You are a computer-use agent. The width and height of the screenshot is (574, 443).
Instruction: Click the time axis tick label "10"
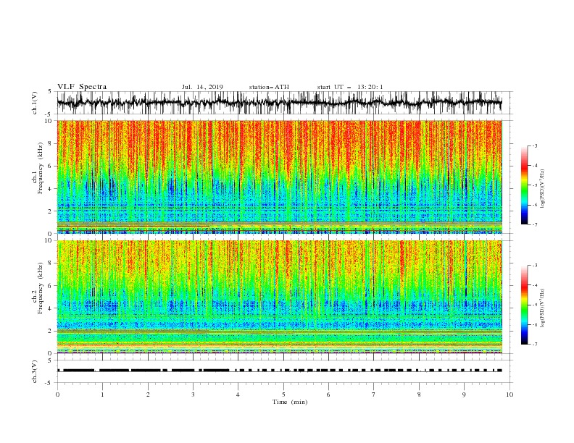pos(509,395)
